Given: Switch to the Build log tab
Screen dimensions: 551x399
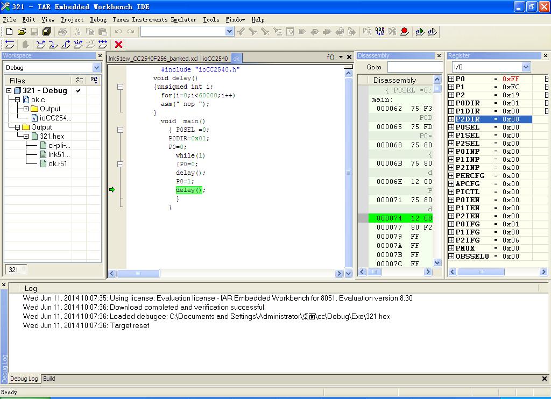Looking at the screenshot, I should [x=49, y=379].
